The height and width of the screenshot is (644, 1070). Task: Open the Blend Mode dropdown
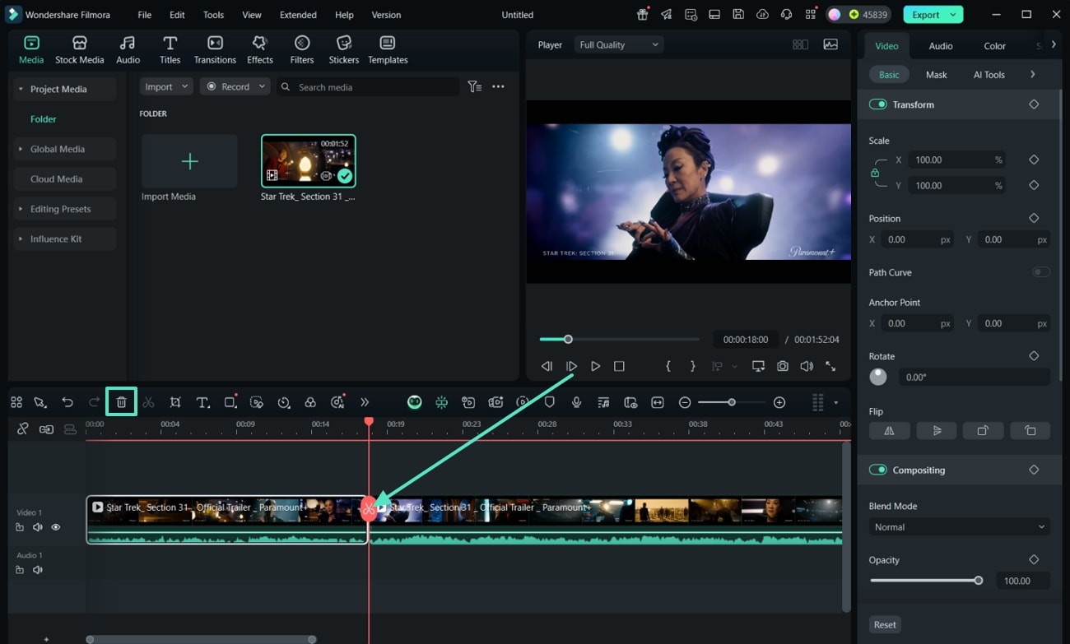(x=959, y=527)
